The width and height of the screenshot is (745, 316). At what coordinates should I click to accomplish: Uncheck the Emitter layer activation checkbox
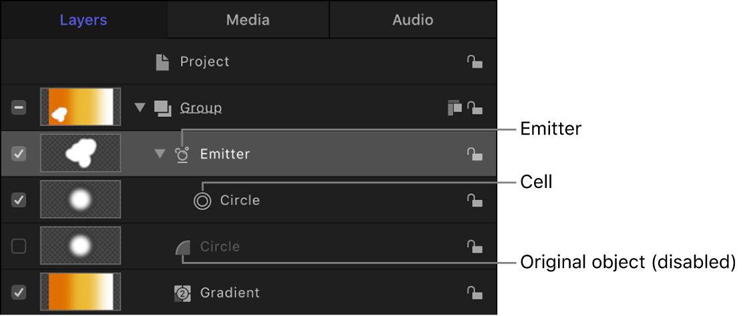pyautogui.click(x=19, y=154)
